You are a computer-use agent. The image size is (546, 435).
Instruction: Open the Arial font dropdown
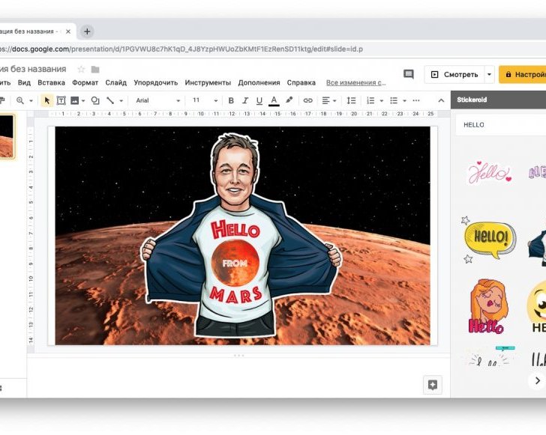(157, 100)
